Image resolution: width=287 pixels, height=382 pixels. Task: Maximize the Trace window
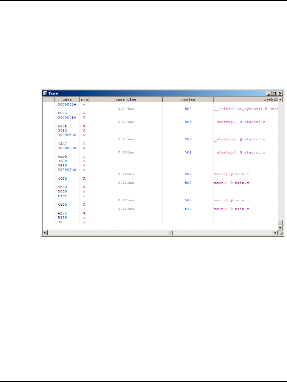pyautogui.click(x=274, y=93)
